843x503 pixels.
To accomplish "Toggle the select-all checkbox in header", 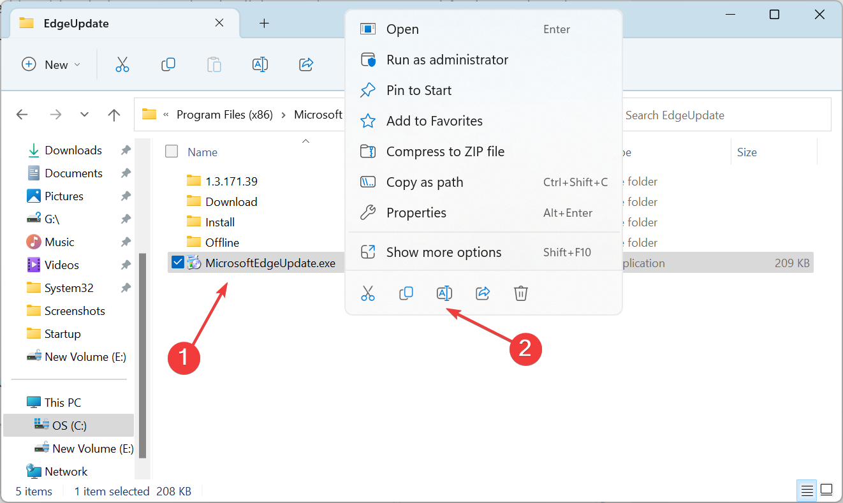I will pyautogui.click(x=172, y=151).
